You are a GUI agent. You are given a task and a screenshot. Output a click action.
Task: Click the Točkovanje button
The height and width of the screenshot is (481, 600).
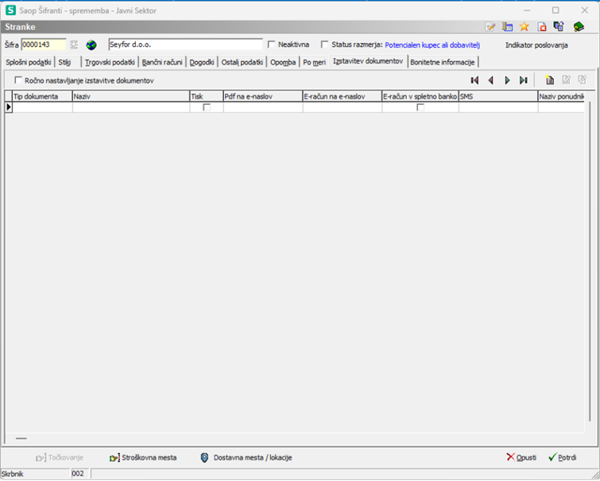coord(60,458)
